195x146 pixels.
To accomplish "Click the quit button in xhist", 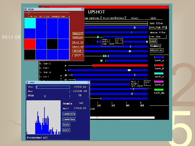I will [66, 130].
